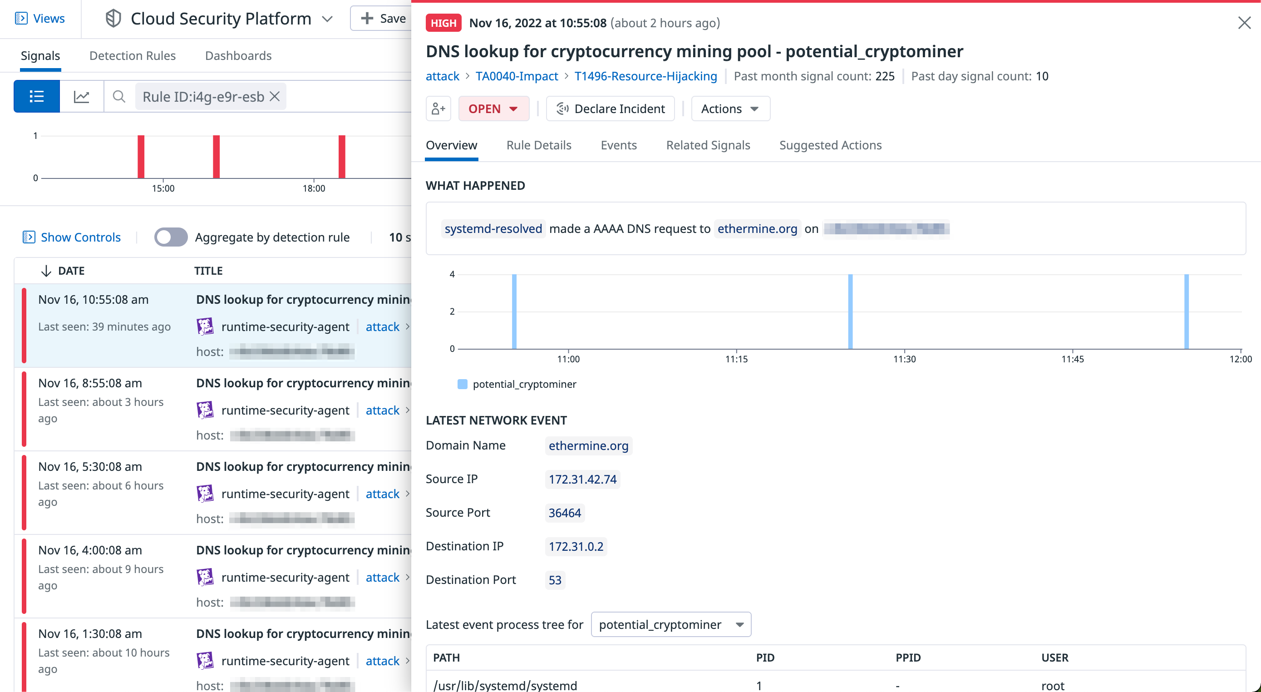Switch to list view icon
The image size is (1261, 692).
pyautogui.click(x=37, y=96)
